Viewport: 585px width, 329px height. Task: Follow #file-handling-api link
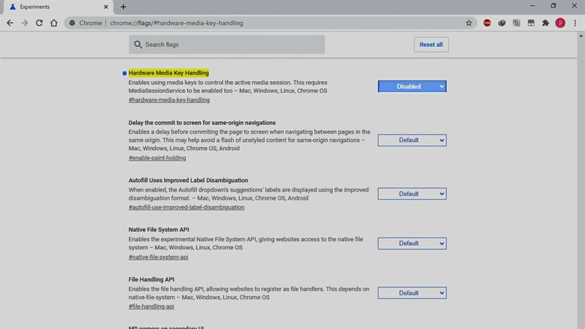(151, 306)
